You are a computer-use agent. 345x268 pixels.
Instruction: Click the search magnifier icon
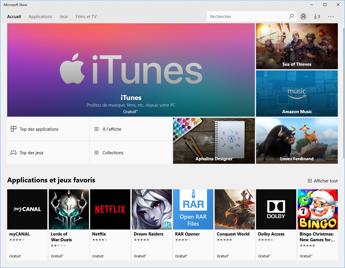click(291, 16)
